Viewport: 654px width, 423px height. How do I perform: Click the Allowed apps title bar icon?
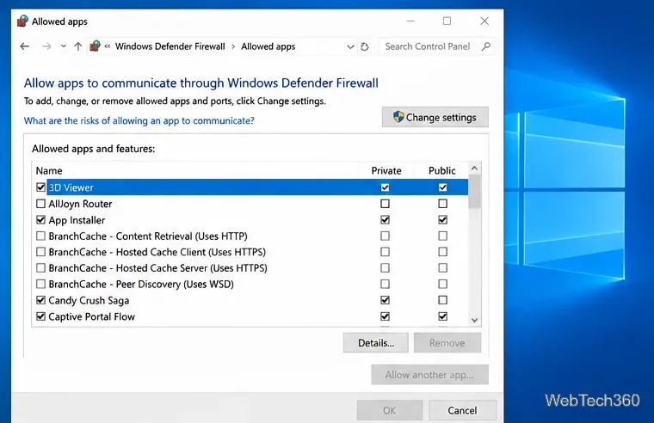click(x=22, y=21)
